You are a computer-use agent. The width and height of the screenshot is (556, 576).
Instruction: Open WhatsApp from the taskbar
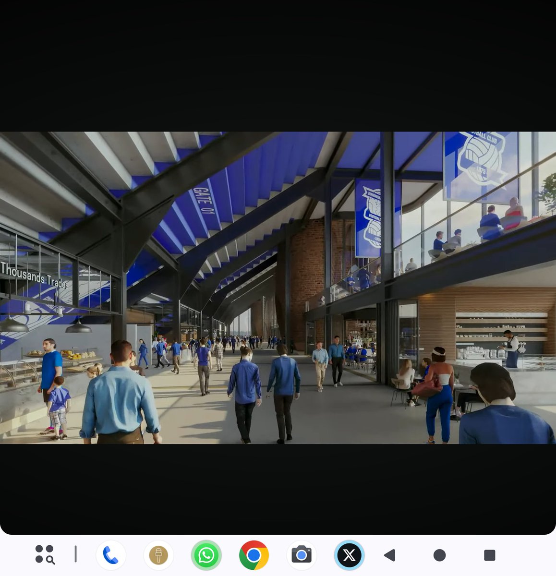[206, 555]
